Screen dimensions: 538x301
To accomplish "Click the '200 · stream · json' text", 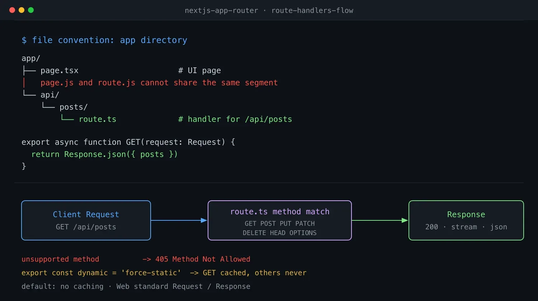I will click(x=466, y=227).
